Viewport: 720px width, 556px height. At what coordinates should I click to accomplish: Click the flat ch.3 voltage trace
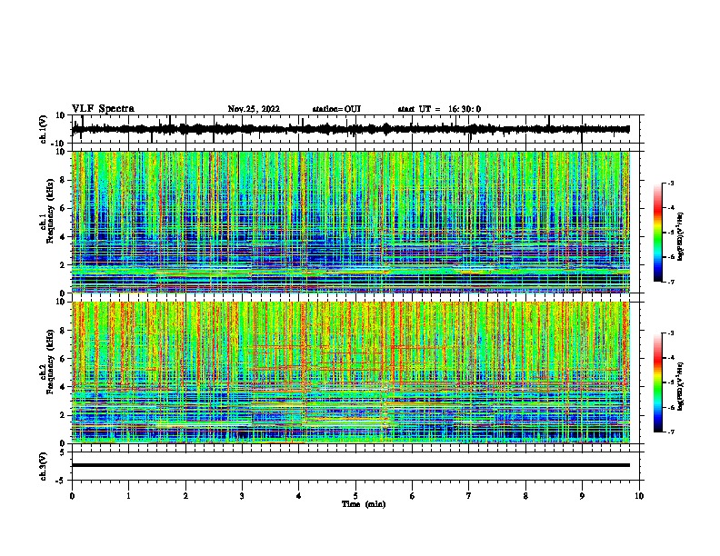[x=351, y=465]
